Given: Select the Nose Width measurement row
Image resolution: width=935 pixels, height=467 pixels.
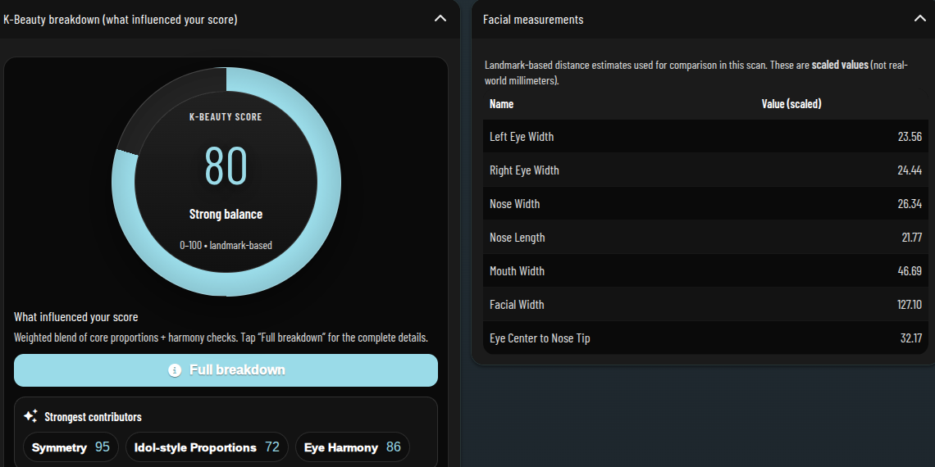Looking at the screenshot, I should pos(705,204).
